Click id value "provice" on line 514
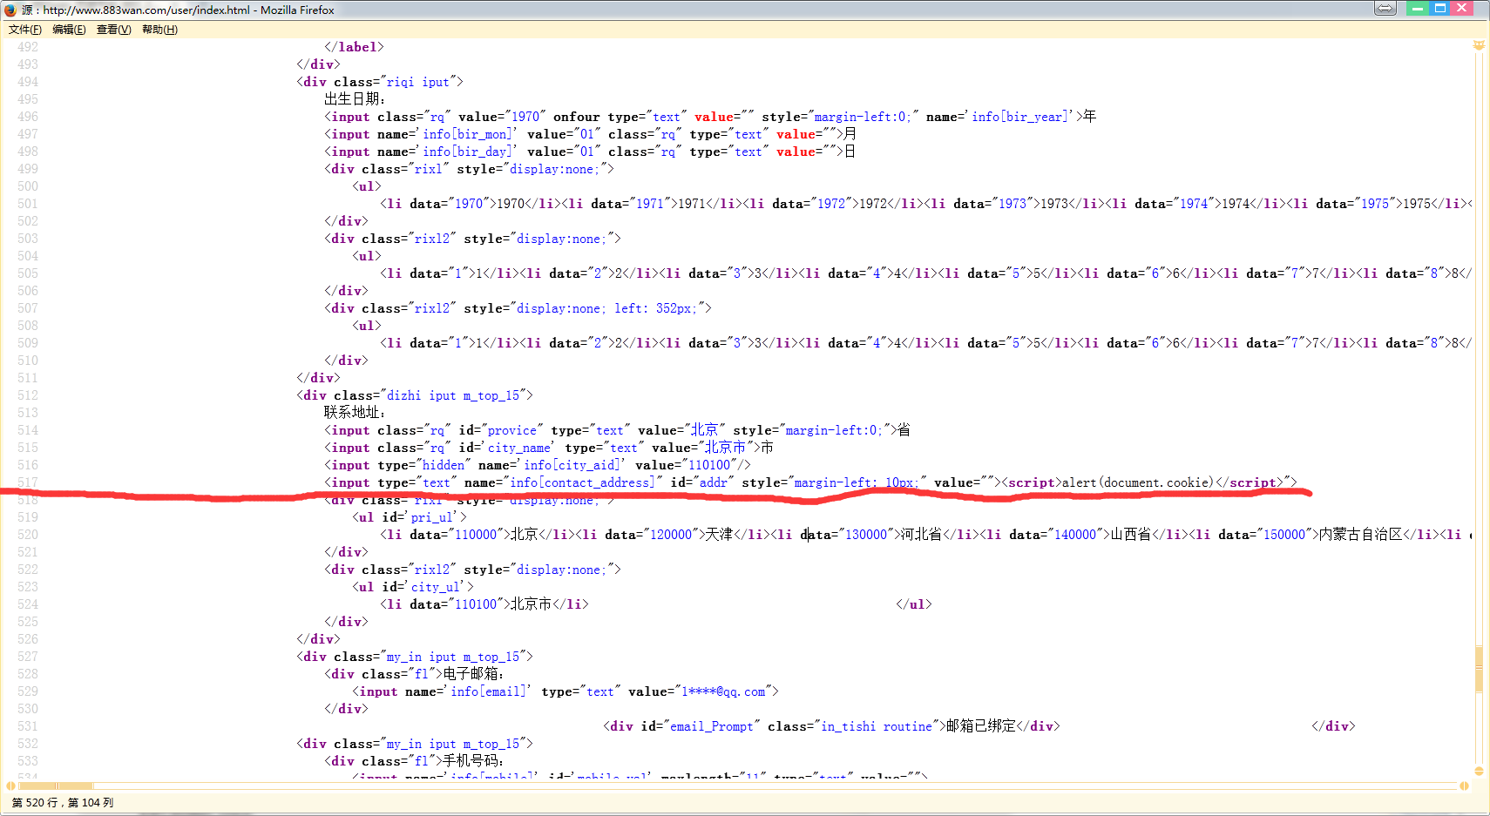Viewport: 1490px width, 816px height. click(x=512, y=430)
